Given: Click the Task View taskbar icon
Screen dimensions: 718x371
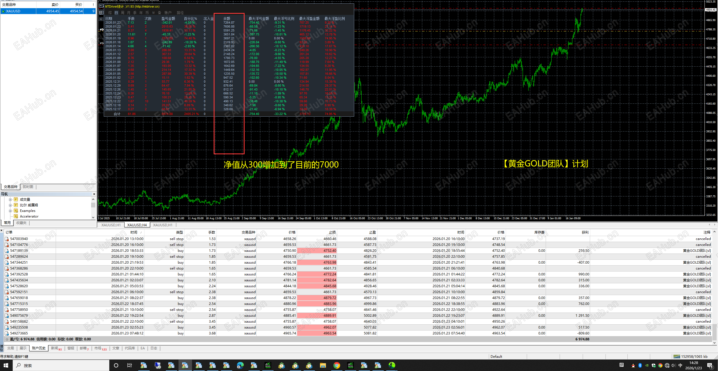Looking at the screenshot, I should click(129, 365).
